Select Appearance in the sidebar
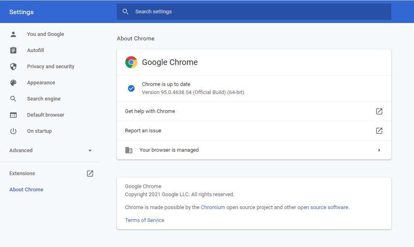Viewport: 414px width, 247px height. coord(41,83)
